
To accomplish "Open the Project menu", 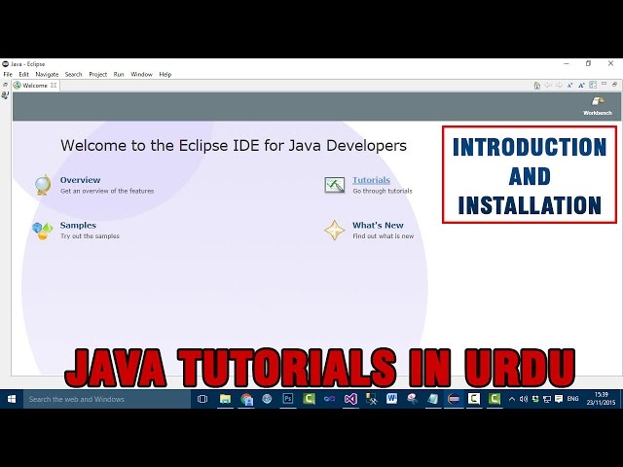I will (x=98, y=74).
